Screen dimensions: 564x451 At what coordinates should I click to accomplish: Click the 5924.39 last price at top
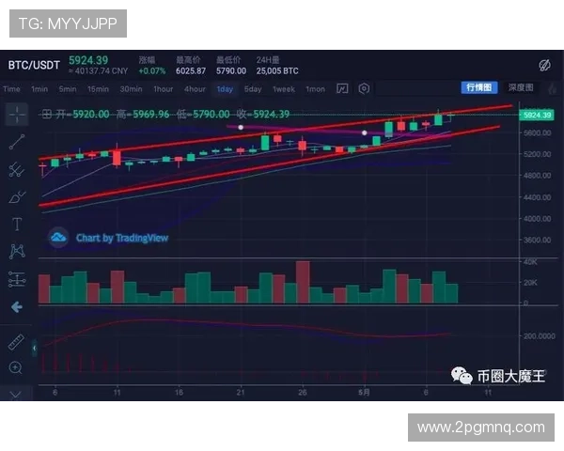coord(88,60)
